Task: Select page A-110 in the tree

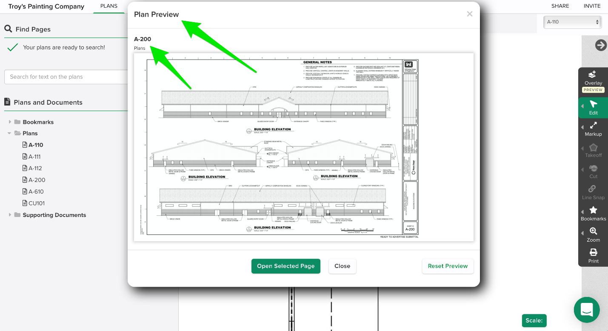Action: click(36, 145)
